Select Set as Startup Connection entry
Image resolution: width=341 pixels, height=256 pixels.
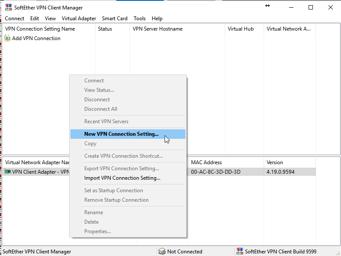click(128, 190)
